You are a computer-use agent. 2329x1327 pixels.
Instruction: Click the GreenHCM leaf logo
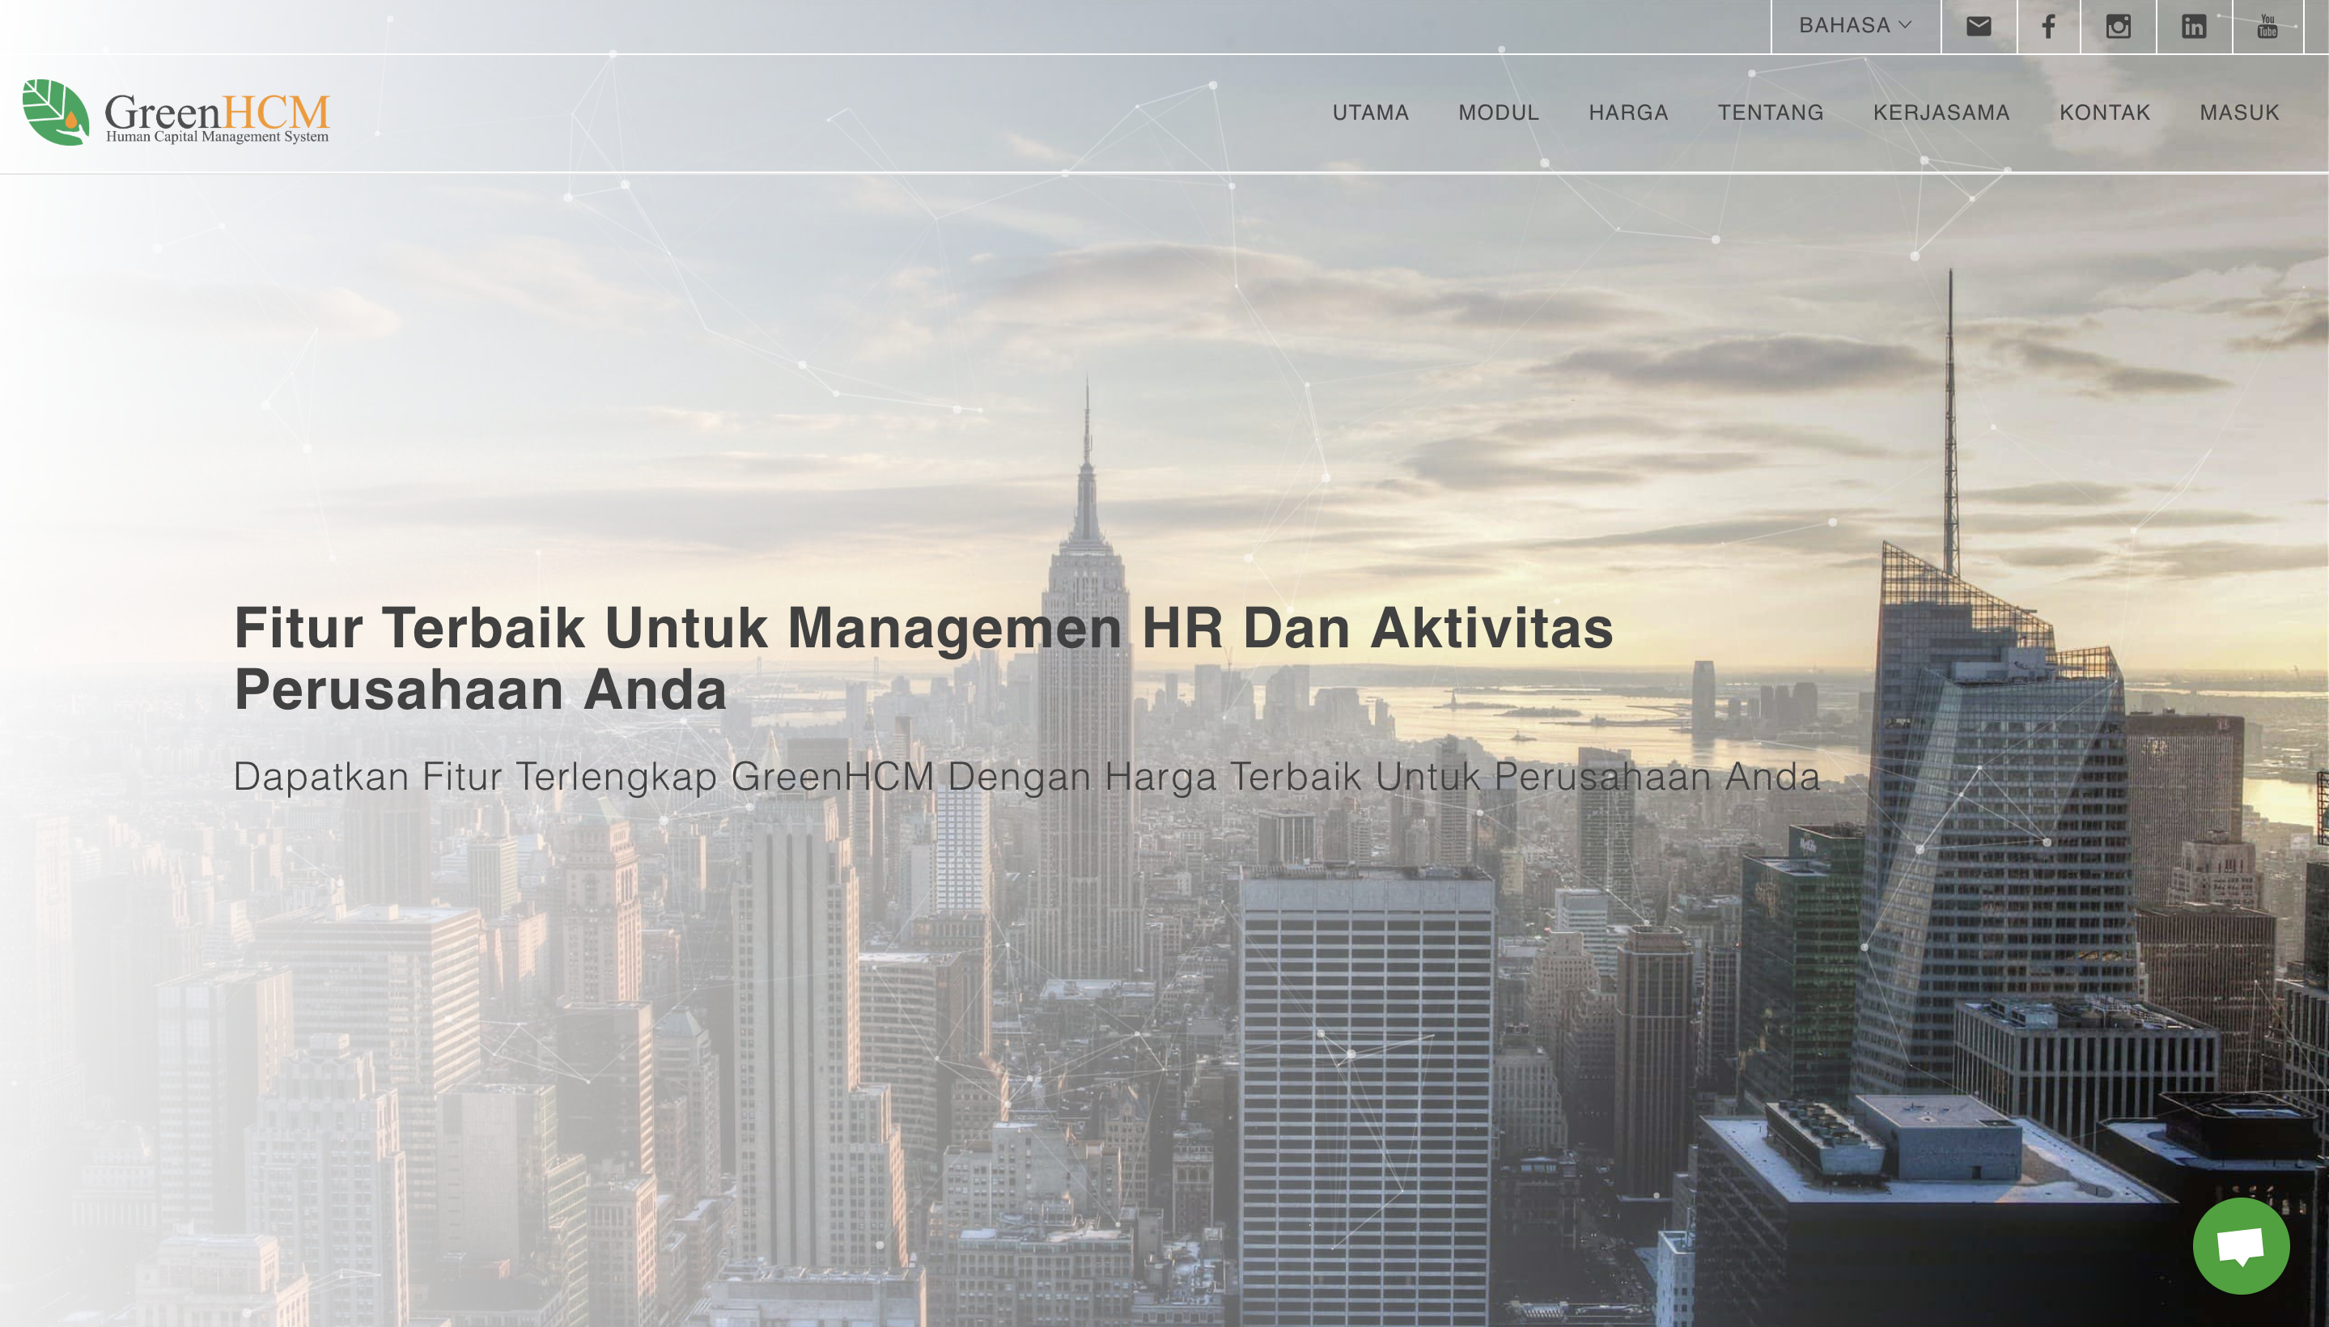56,112
